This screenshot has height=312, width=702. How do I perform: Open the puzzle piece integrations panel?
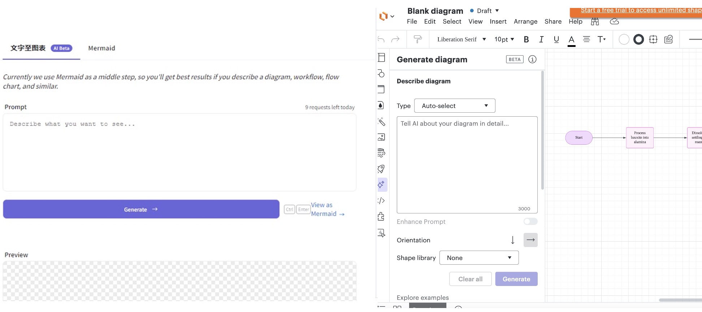(x=381, y=217)
